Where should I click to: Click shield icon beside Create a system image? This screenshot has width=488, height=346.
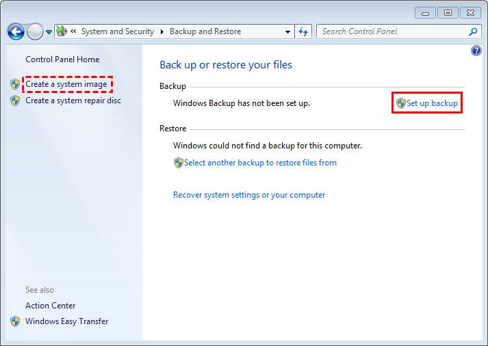15,84
